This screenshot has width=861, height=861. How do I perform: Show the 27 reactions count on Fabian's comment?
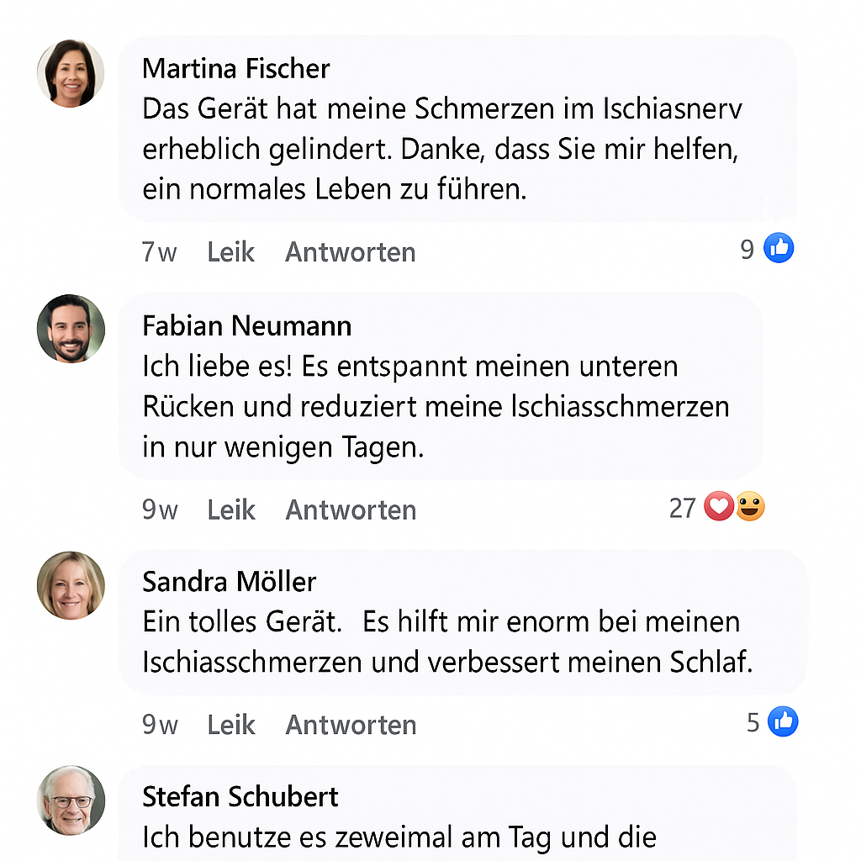pos(682,508)
